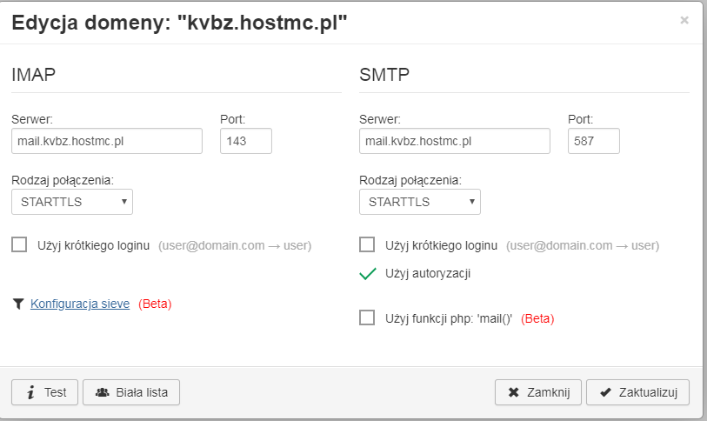Click the X icon on Zamknij button
The width and height of the screenshot is (707, 421).
[513, 392]
